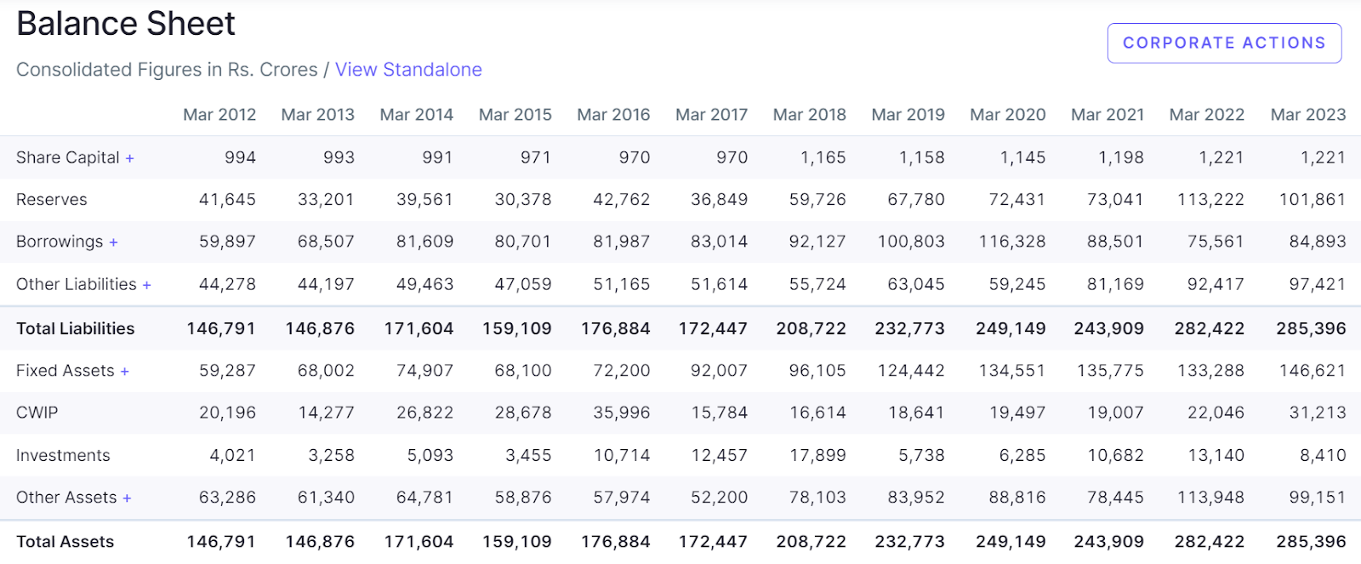Screen dimensions: 1361x564
Task: Click the Total Liabilities row label
Action: coord(76,328)
